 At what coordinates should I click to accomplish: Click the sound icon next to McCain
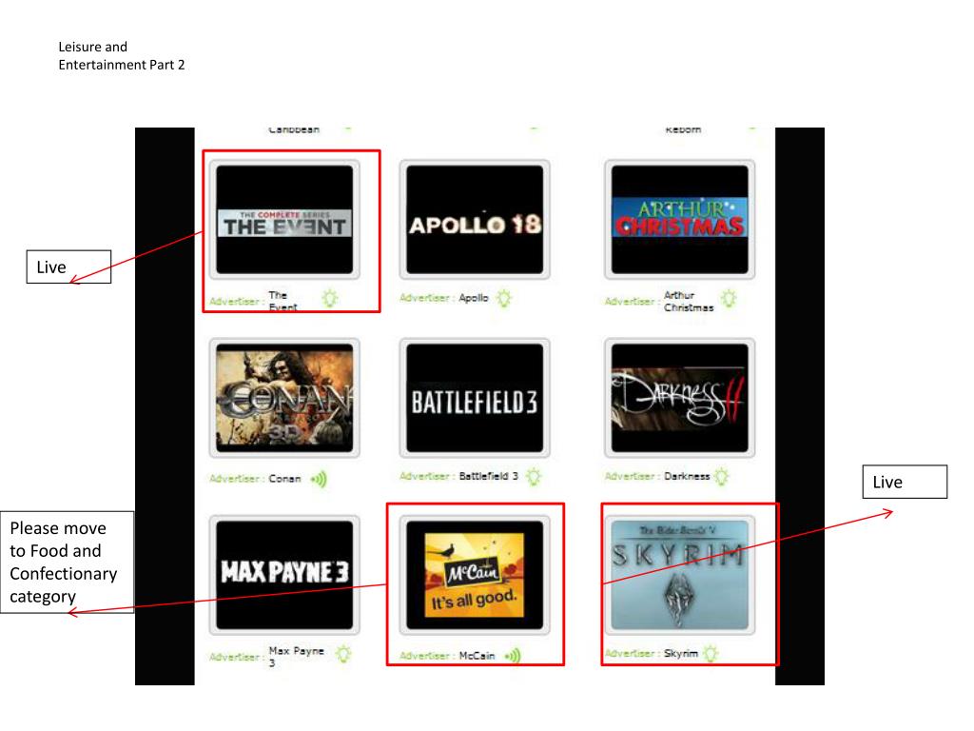click(513, 656)
